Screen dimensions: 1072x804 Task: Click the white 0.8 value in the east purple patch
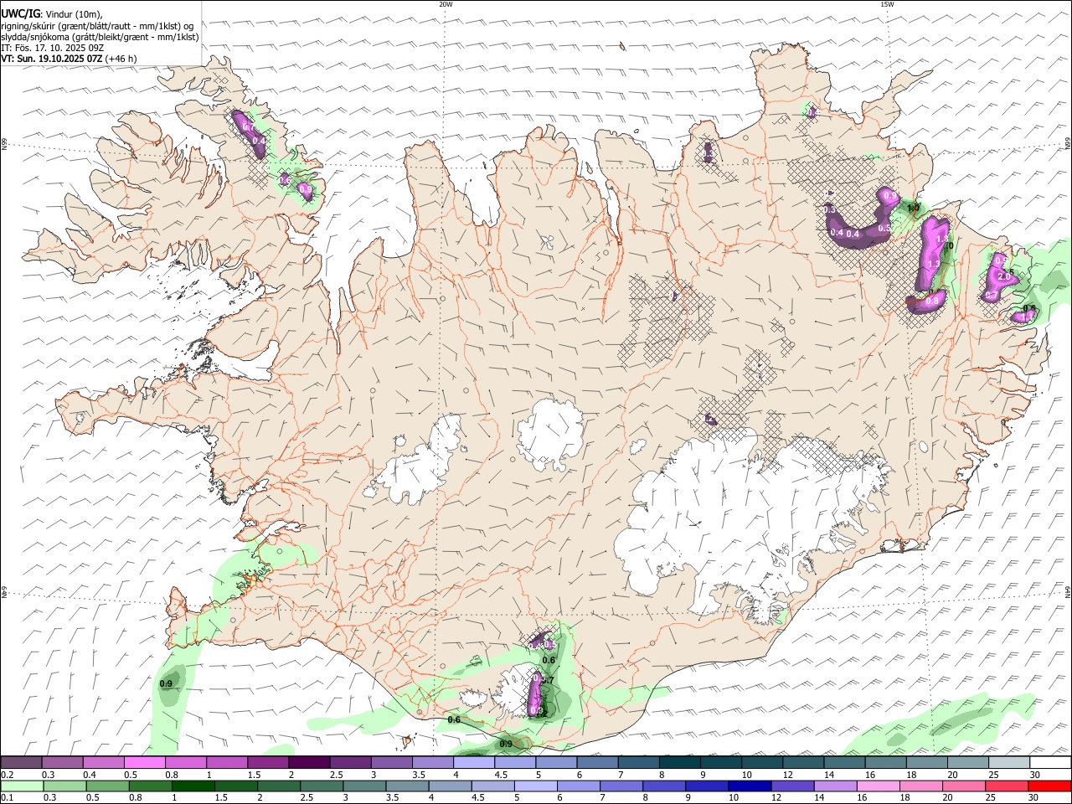[932, 300]
